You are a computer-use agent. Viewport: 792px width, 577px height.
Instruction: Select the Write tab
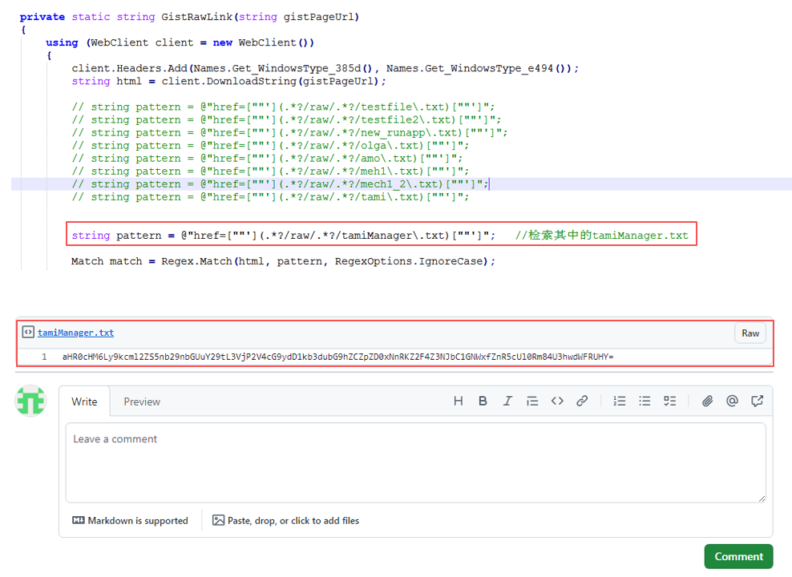tap(84, 401)
